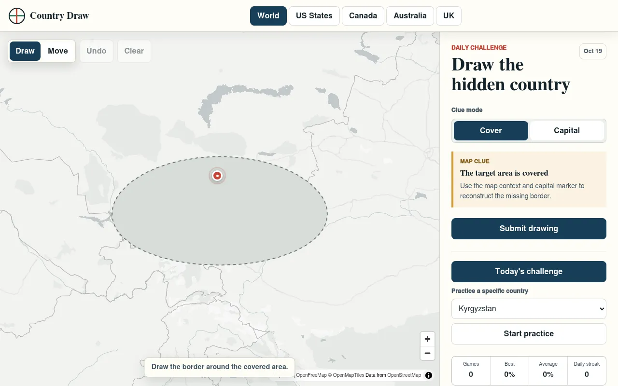Click the 'Draw the hidden country' heading
This screenshot has height=386, width=618.
pyautogui.click(x=511, y=75)
